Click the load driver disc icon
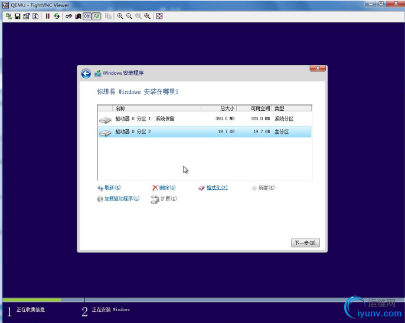This screenshot has width=405, height=323. pyautogui.click(x=100, y=199)
